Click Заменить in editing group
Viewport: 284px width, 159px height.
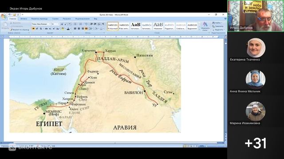pyautogui.click(x=218, y=26)
